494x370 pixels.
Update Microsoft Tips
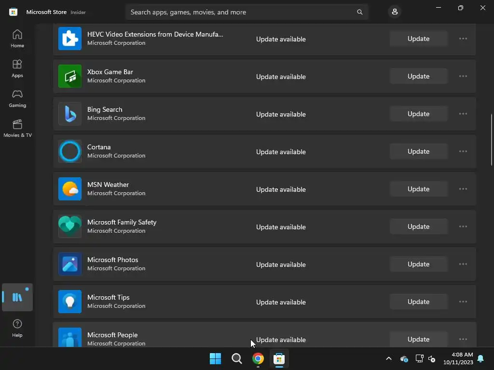(419, 302)
